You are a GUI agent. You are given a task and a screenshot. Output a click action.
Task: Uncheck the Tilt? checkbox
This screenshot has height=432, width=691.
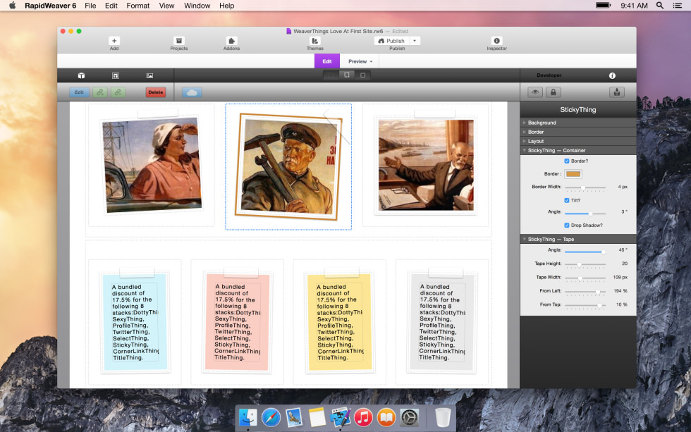(567, 200)
